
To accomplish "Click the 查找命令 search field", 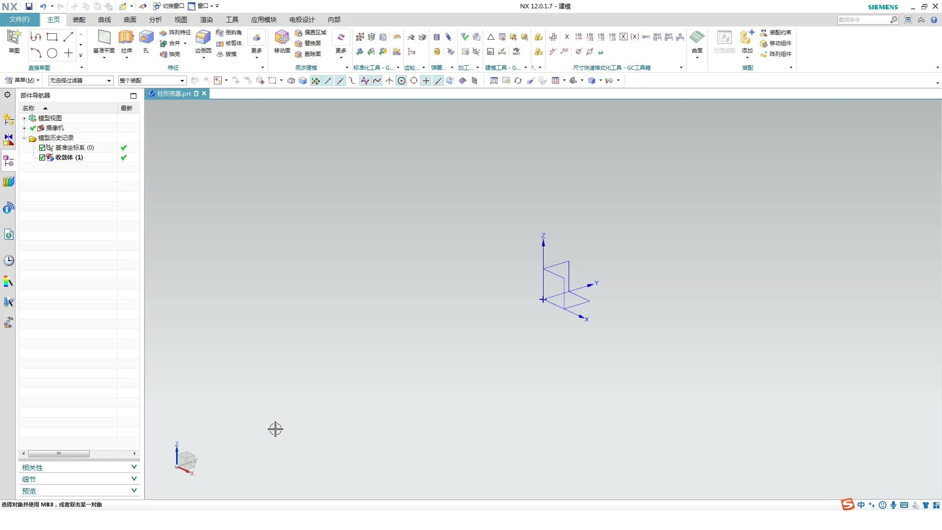I will pyautogui.click(x=863, y=20).
